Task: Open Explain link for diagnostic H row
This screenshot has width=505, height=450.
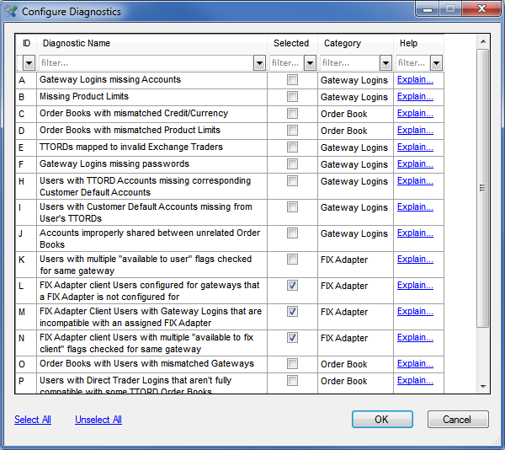Action: pyautogui.click(x=415, y=181)
